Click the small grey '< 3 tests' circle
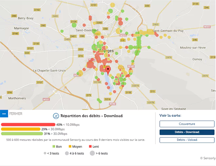This screenshot has height=166, width=216. point(45,153)
